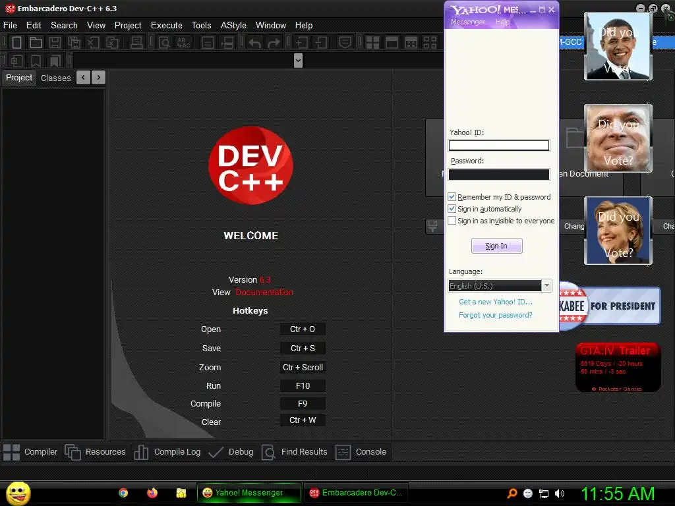
Task: Switch to the Project sidebar tab
Action: point(19,78)
